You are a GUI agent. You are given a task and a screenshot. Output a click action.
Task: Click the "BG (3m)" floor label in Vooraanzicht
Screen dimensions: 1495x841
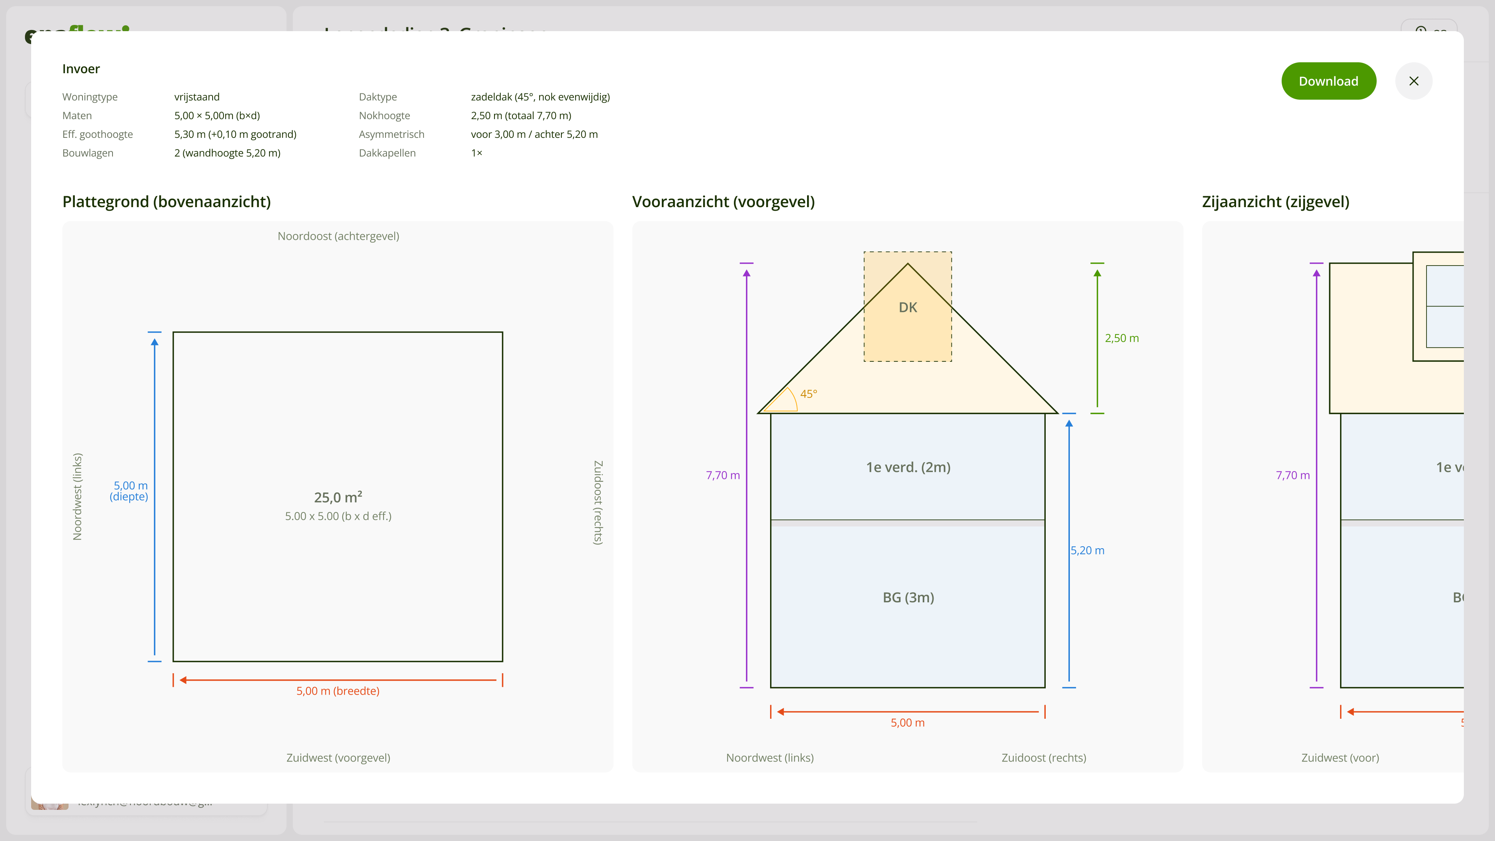pos(908,597)
